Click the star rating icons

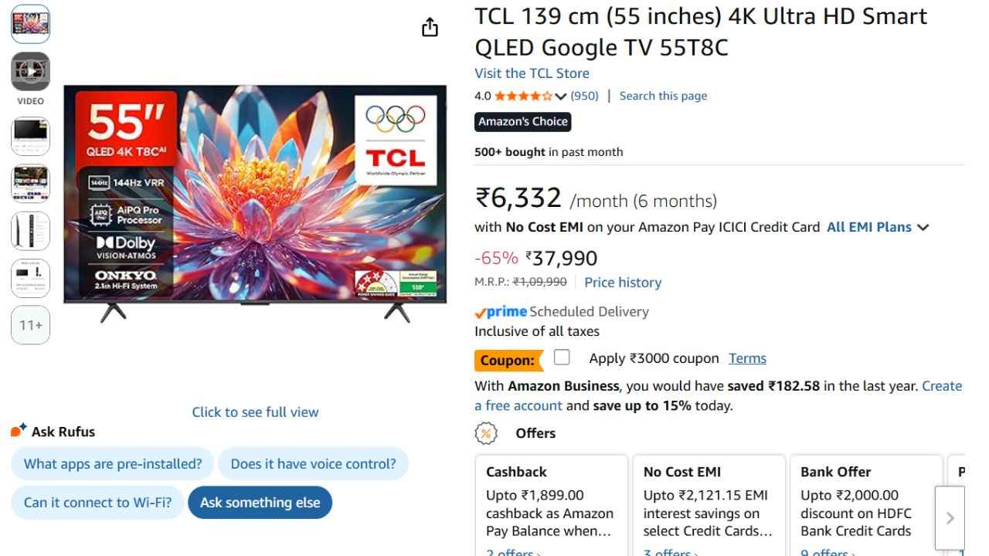point(523,97)
